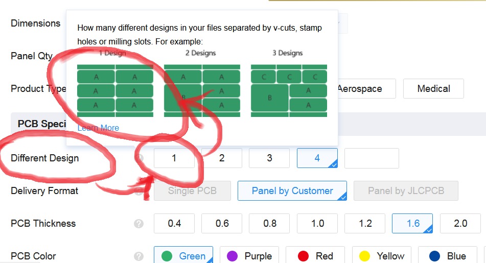The image size is (486, 263).
Task: Set PCB thickness to 1.6
Action: point(412,224)
